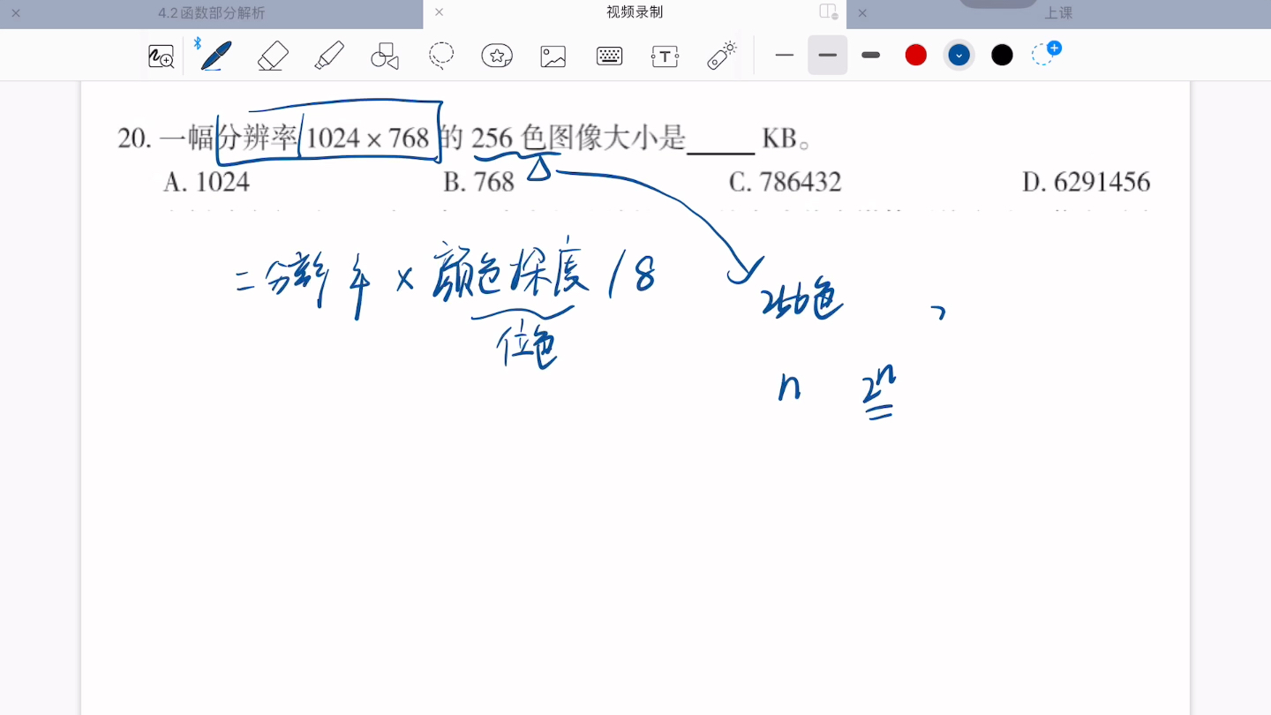The image size is (1271, 715).
Task: Click answer option A. 1024
Action: click(207, 182)
